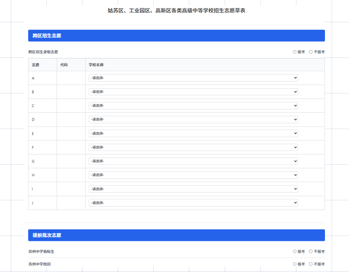The height and width of the screenshot is (272, 349).
Task: Click the 苏州中学统招 label
Action: 40,264
